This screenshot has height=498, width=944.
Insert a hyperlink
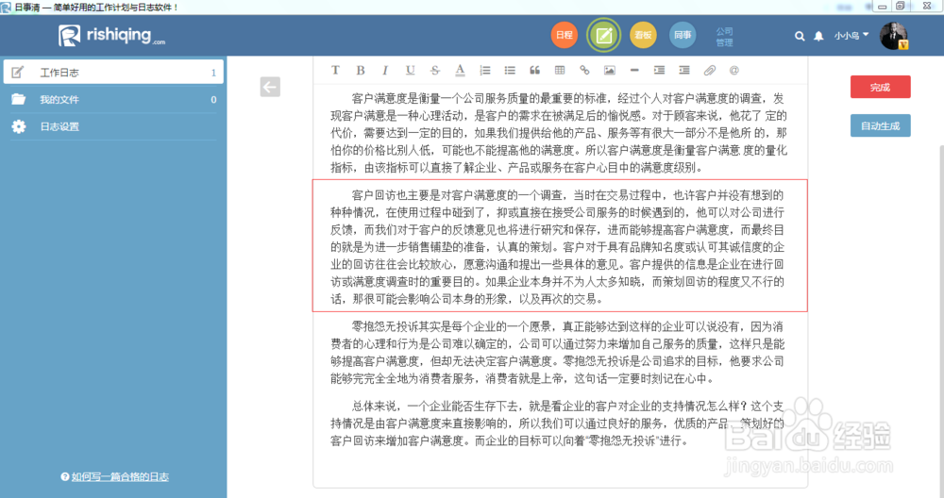tap(584, 71)
